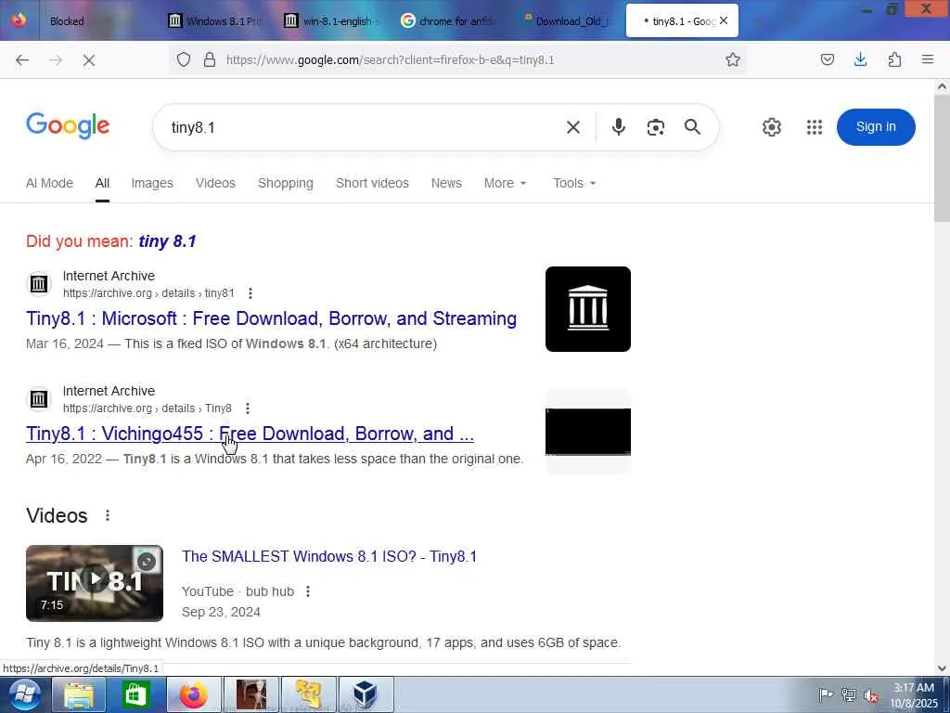Select the Short videos filter
The image size is (950, 713).
point(372,183)
